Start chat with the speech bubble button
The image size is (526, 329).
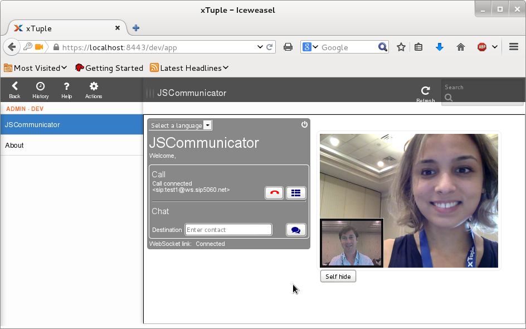[x=296, y=230]
